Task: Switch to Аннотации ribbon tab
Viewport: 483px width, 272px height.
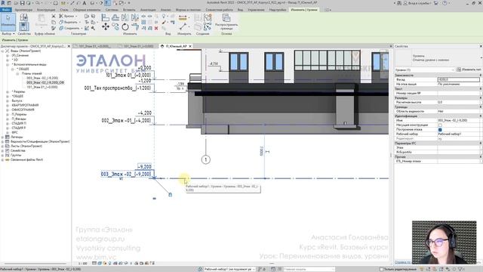Action: 148,10
